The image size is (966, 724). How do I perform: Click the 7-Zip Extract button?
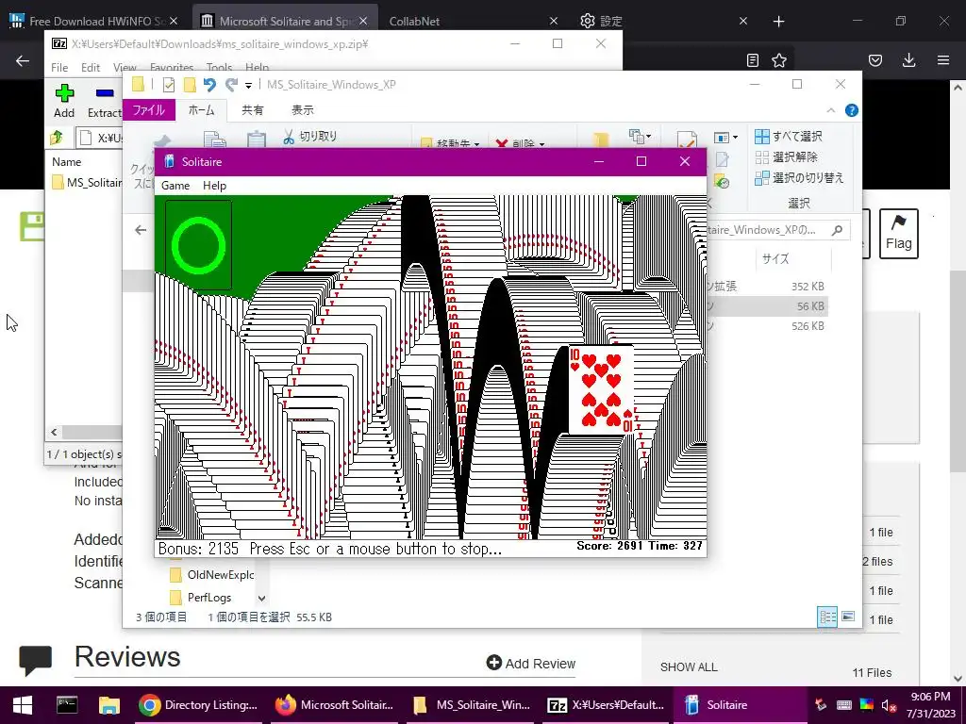[104, 101]
